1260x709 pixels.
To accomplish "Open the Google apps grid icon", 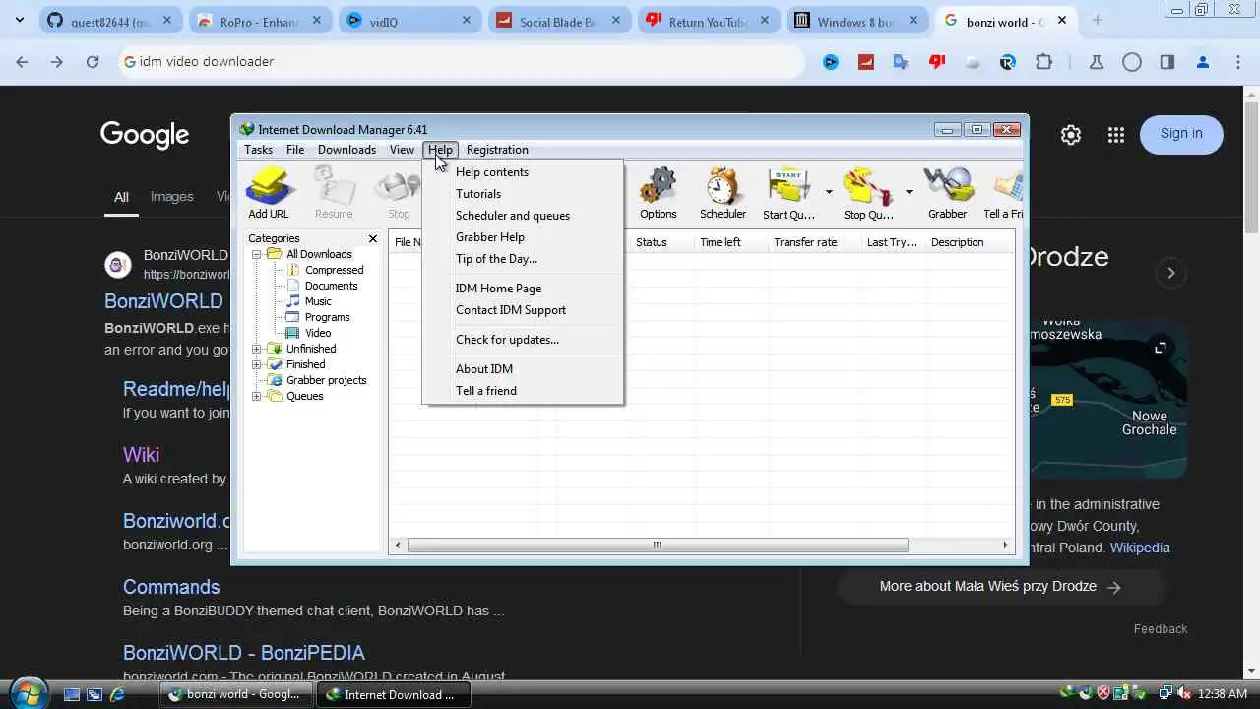I will [1115, 135].
